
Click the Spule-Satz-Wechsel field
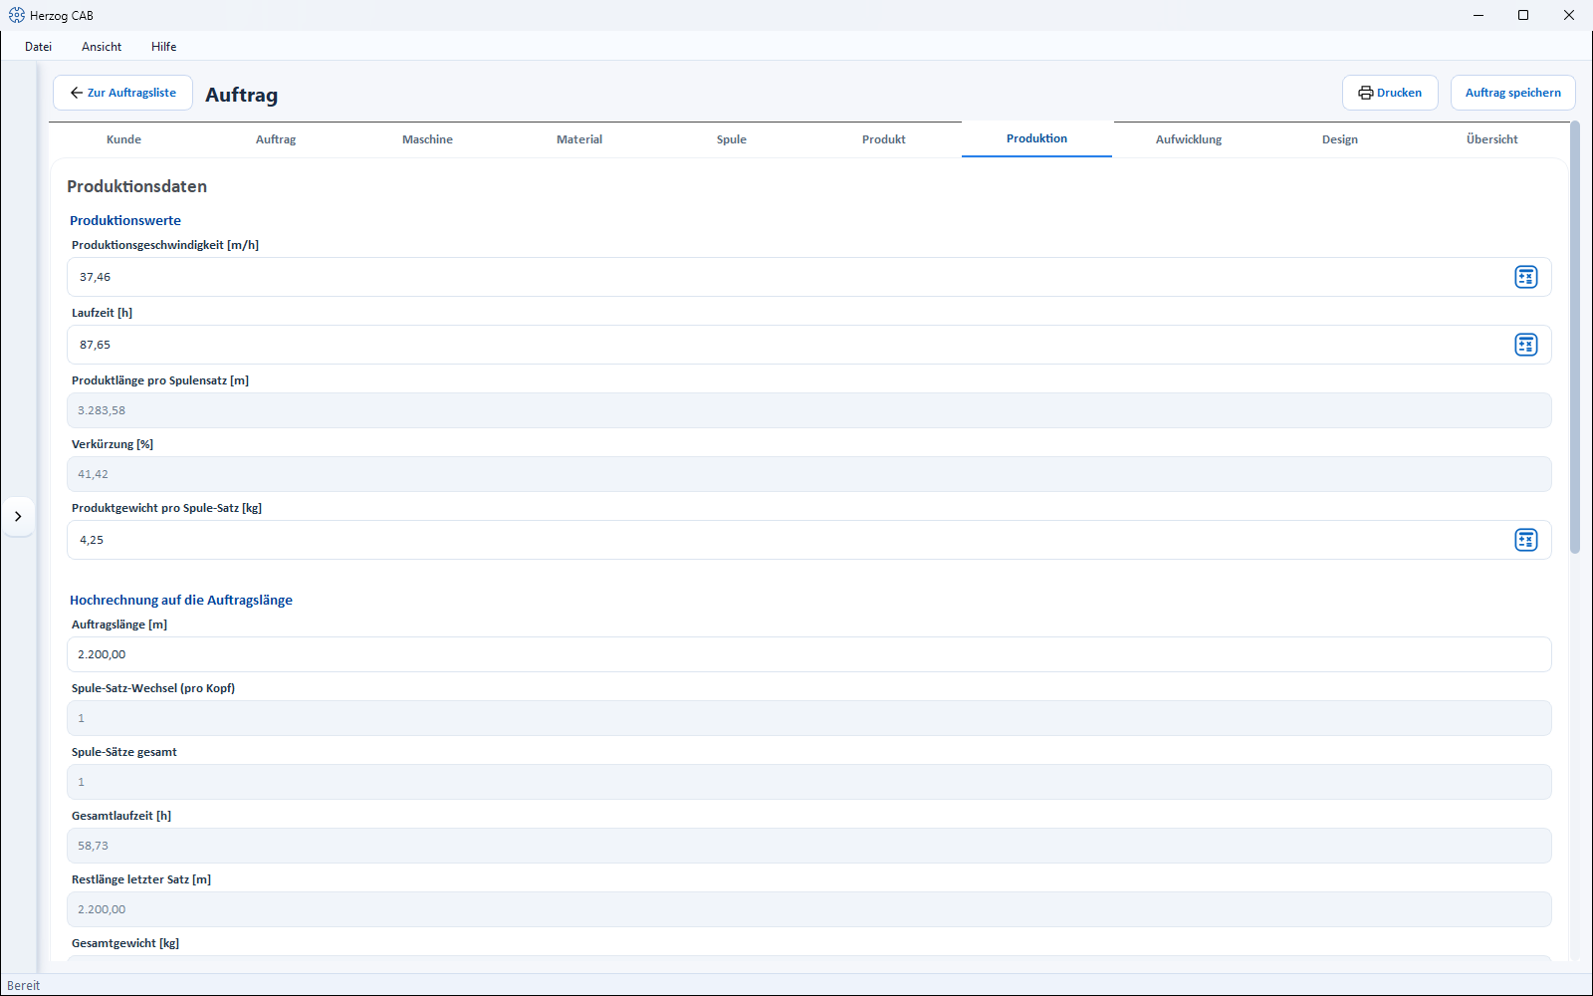point(808,718)
